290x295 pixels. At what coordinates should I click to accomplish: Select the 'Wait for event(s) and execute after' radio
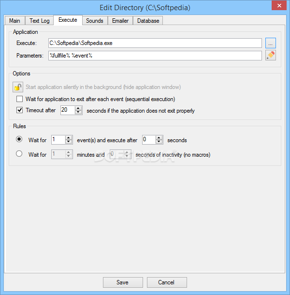pos(19,139)
